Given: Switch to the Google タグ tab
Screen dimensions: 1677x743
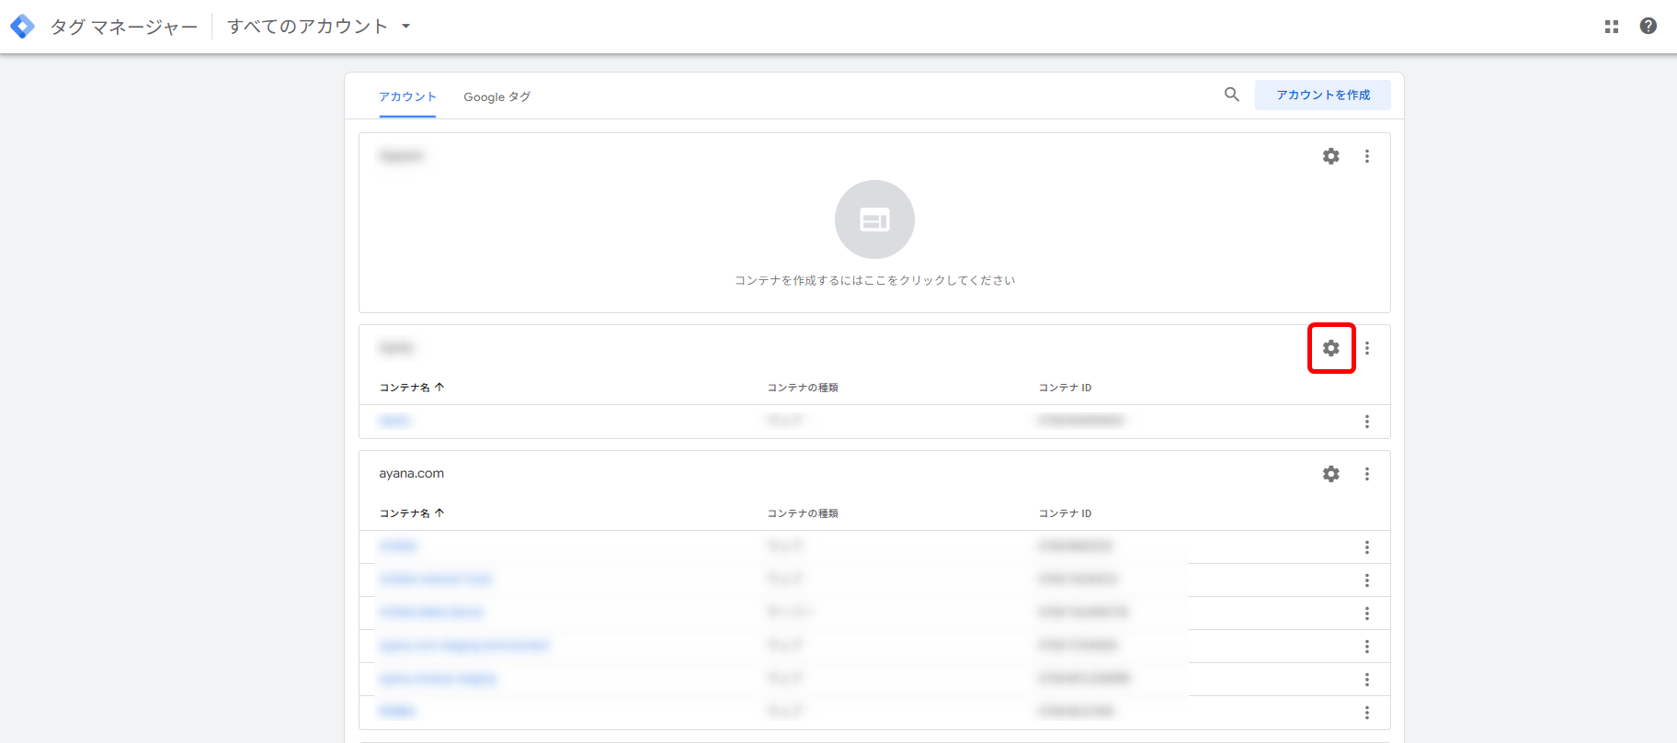Looking at the screenshot, I should [x=496, y=96].
